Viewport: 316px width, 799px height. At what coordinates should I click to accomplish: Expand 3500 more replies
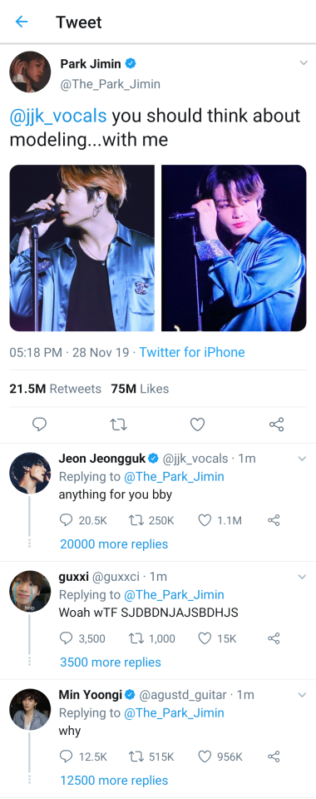tap(111, 663)
